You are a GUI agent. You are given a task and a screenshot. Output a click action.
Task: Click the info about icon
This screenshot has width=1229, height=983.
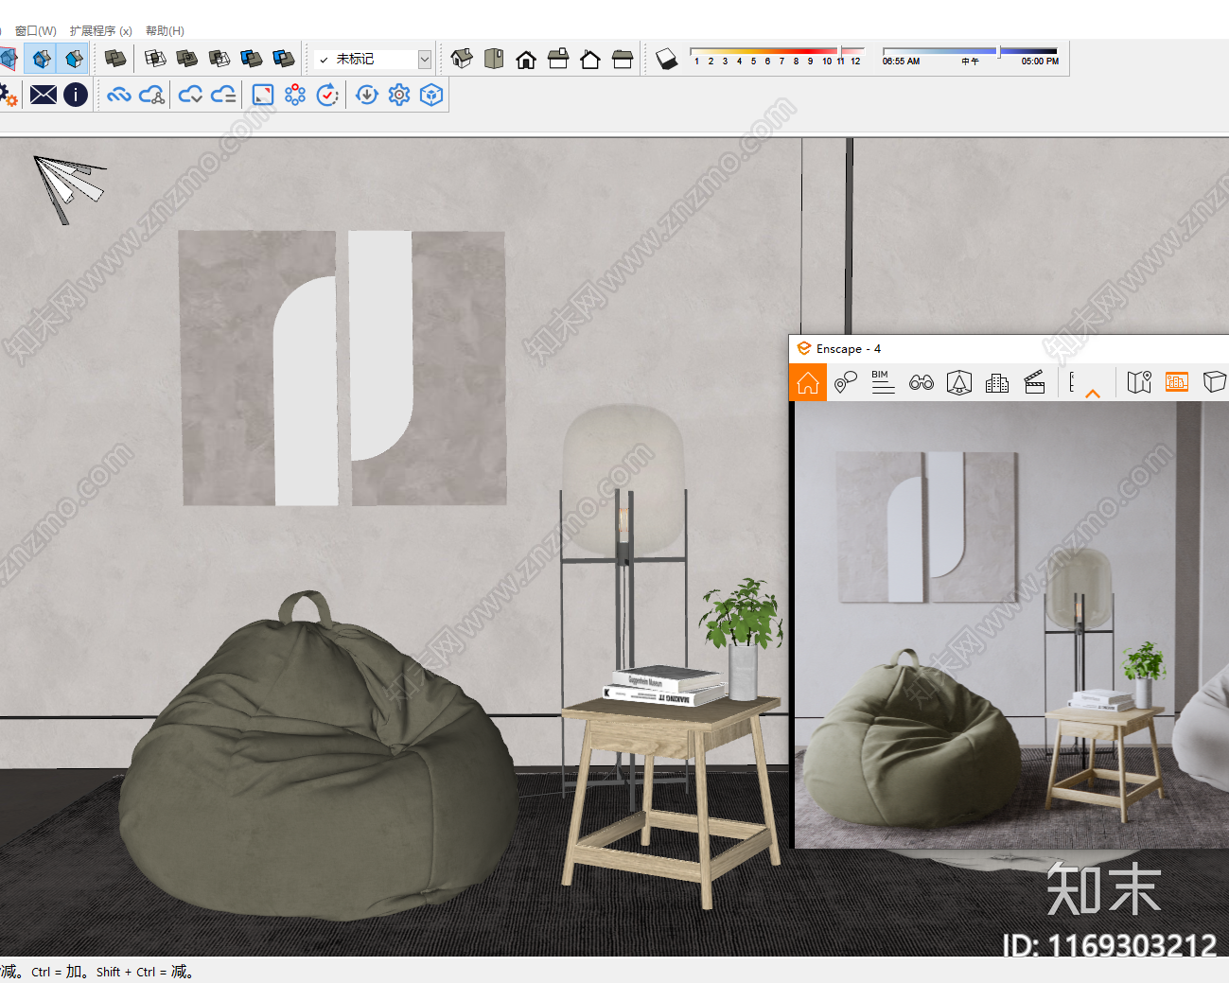point(76,95)
